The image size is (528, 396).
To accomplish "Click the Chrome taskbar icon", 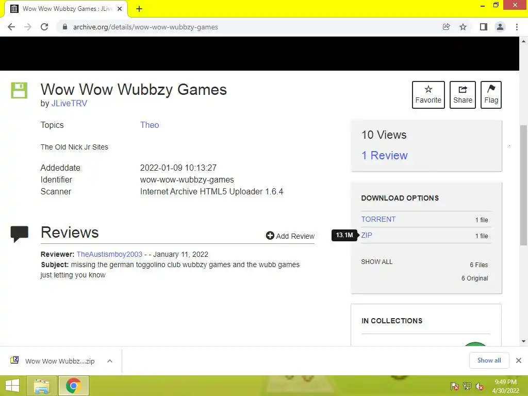I will pos(74,386).
